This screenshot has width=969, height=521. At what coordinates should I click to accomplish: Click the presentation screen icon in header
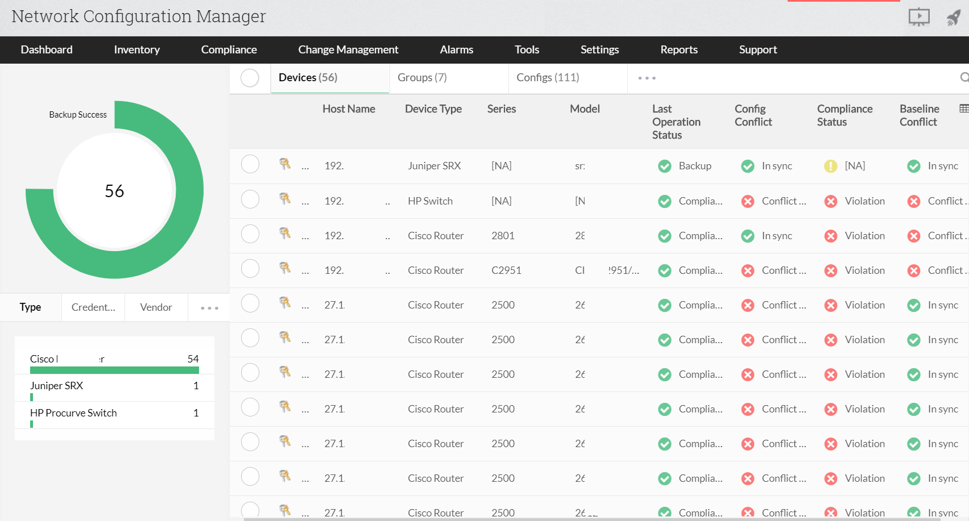(918, 17)
